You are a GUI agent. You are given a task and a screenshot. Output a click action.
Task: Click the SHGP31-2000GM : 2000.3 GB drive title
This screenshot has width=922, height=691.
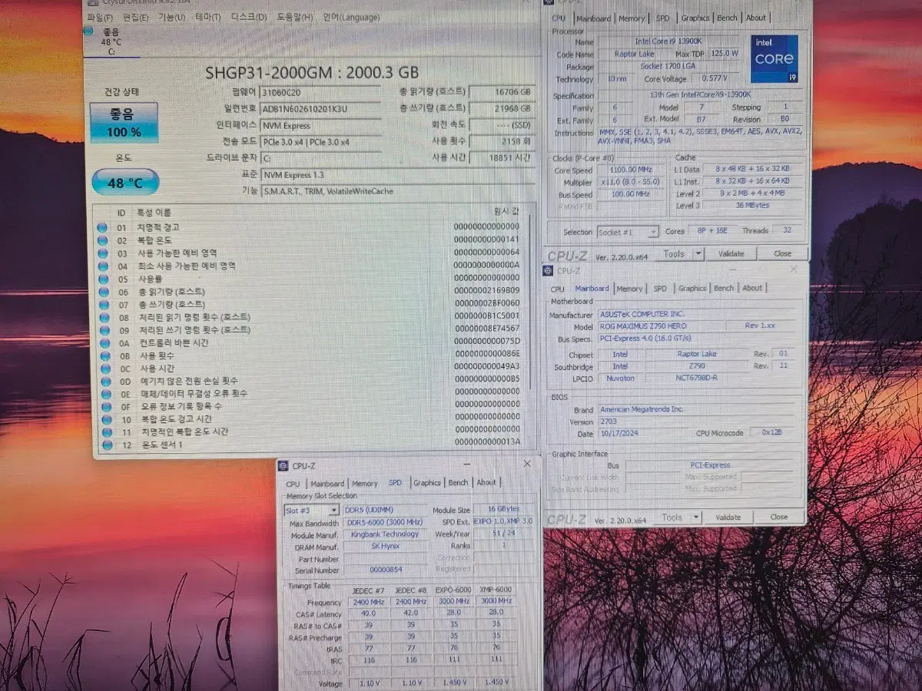(x=312, y=72)
